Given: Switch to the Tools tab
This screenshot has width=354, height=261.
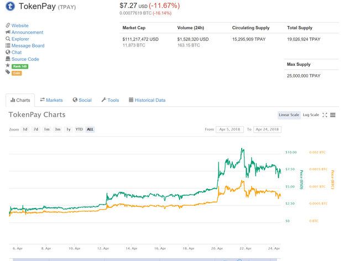Looking at the screenshot, I should pos(110,100).
